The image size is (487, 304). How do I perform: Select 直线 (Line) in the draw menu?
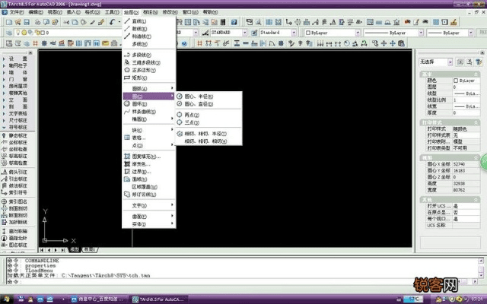pos(139,21)
